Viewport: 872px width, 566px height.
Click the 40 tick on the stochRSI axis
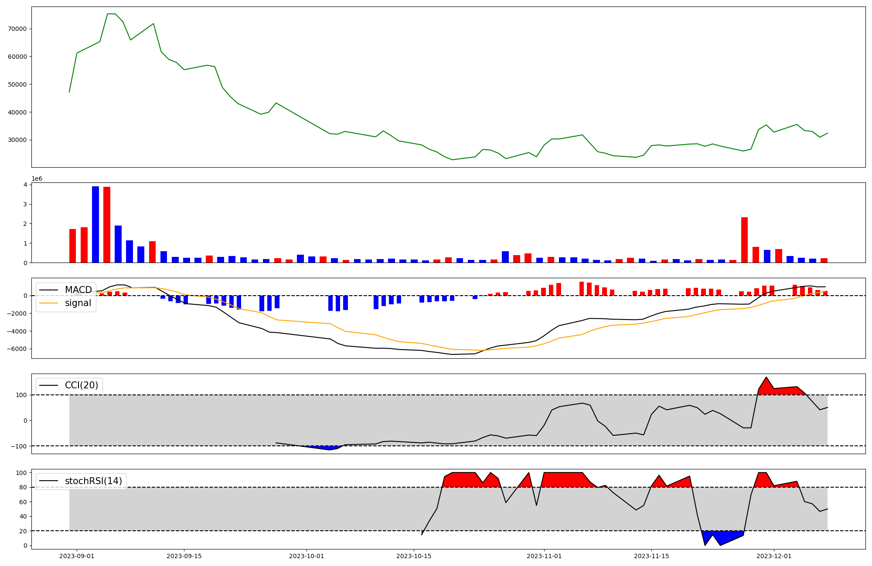23,517
